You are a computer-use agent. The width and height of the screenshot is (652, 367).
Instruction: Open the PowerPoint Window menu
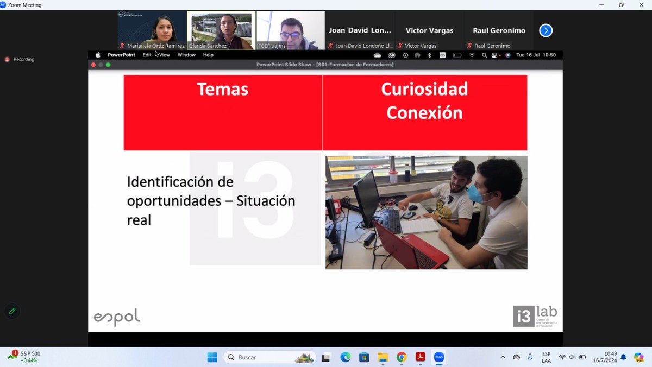click(x=186, y=55)
